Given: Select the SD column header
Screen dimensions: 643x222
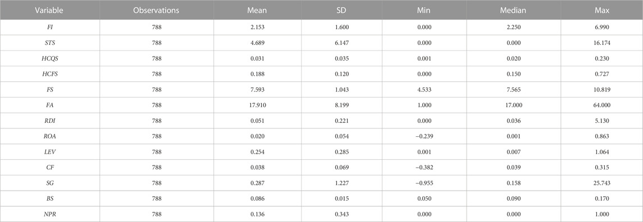Looking at the screenshot, I should click(x=341, y=10).
